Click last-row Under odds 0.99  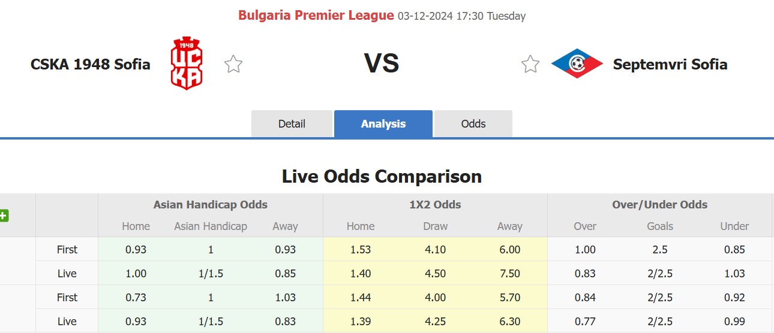click(x=734, y=322)
